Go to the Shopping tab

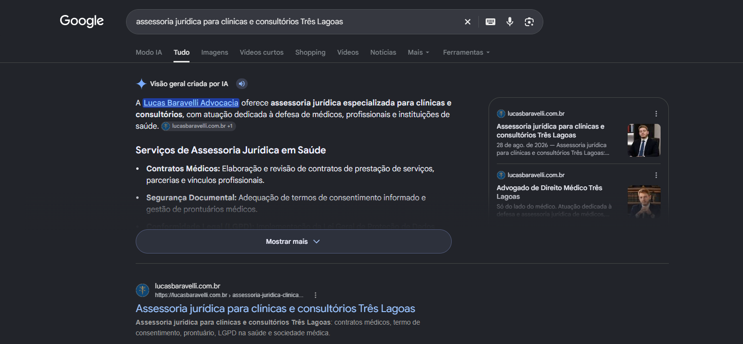pyautogui.click(x=310, y=52)
